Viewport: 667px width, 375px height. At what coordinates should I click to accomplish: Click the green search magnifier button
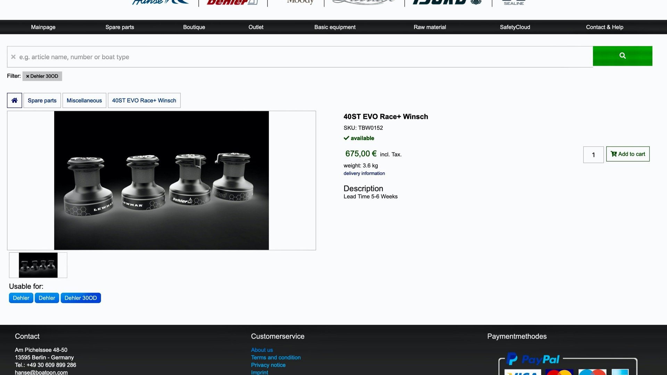(x=622, y=56)
